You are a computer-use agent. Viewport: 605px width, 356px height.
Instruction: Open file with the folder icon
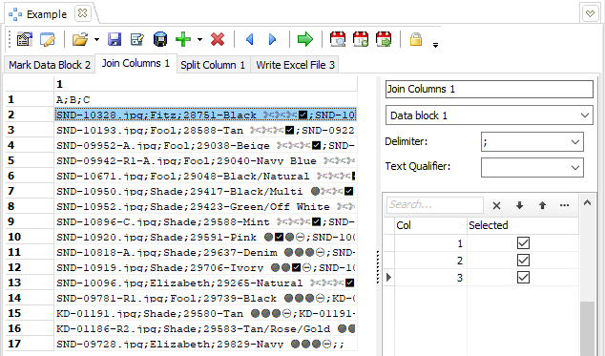(x=80, y=39)
